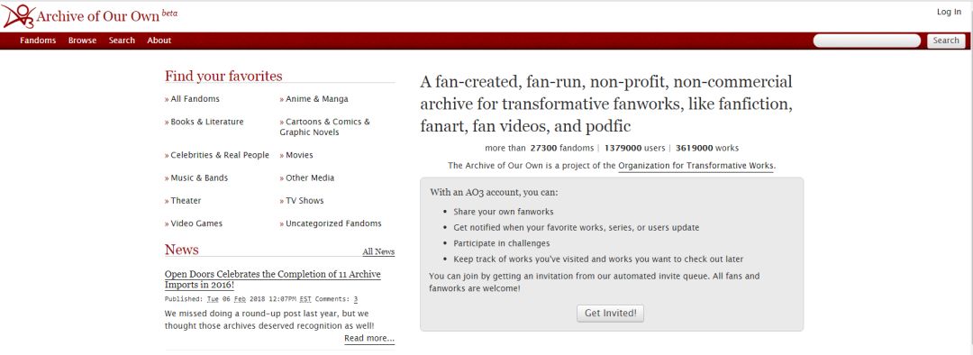973x355 pixels.
Task: Open the All News link
Action: 378,252
